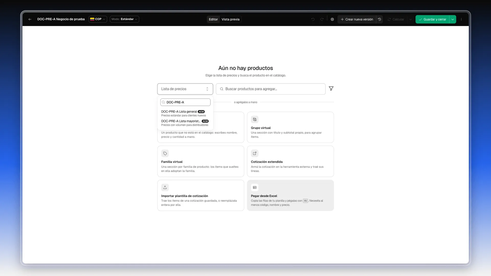
Task: Click the Pegar desde Excel table icon
Action: [x=254, y=187]
